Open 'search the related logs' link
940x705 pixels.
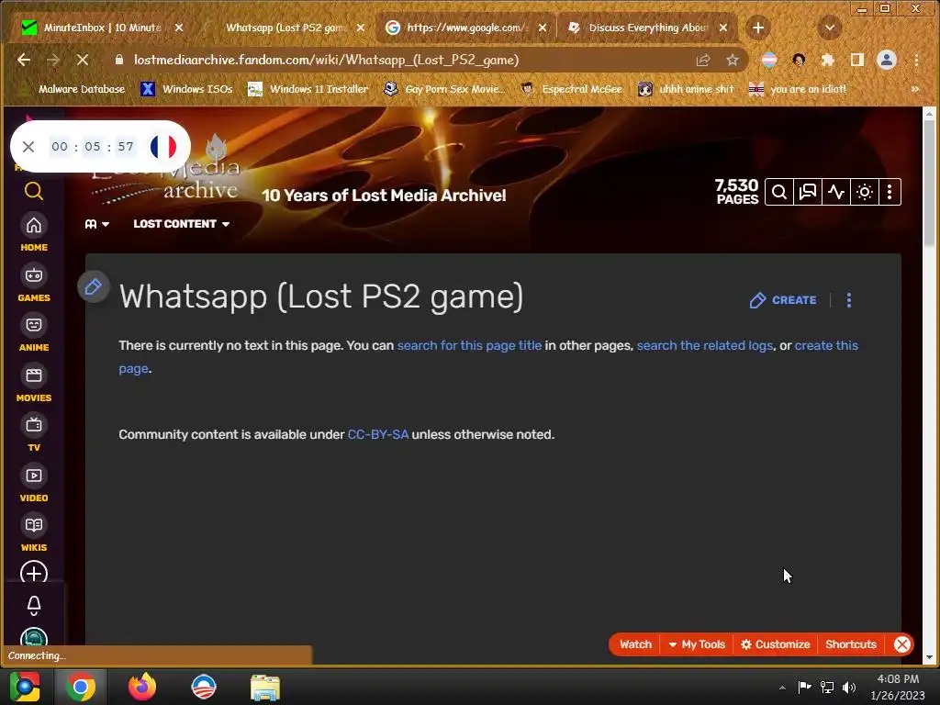(704, 346)
